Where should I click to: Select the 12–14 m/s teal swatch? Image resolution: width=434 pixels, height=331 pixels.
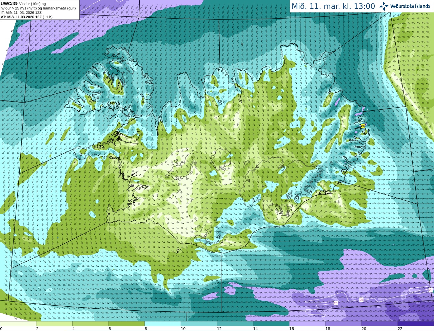235,324
